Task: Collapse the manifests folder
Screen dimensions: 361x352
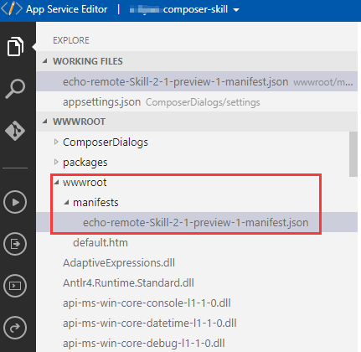Action: pyautogui.click(x=66, y=203)
